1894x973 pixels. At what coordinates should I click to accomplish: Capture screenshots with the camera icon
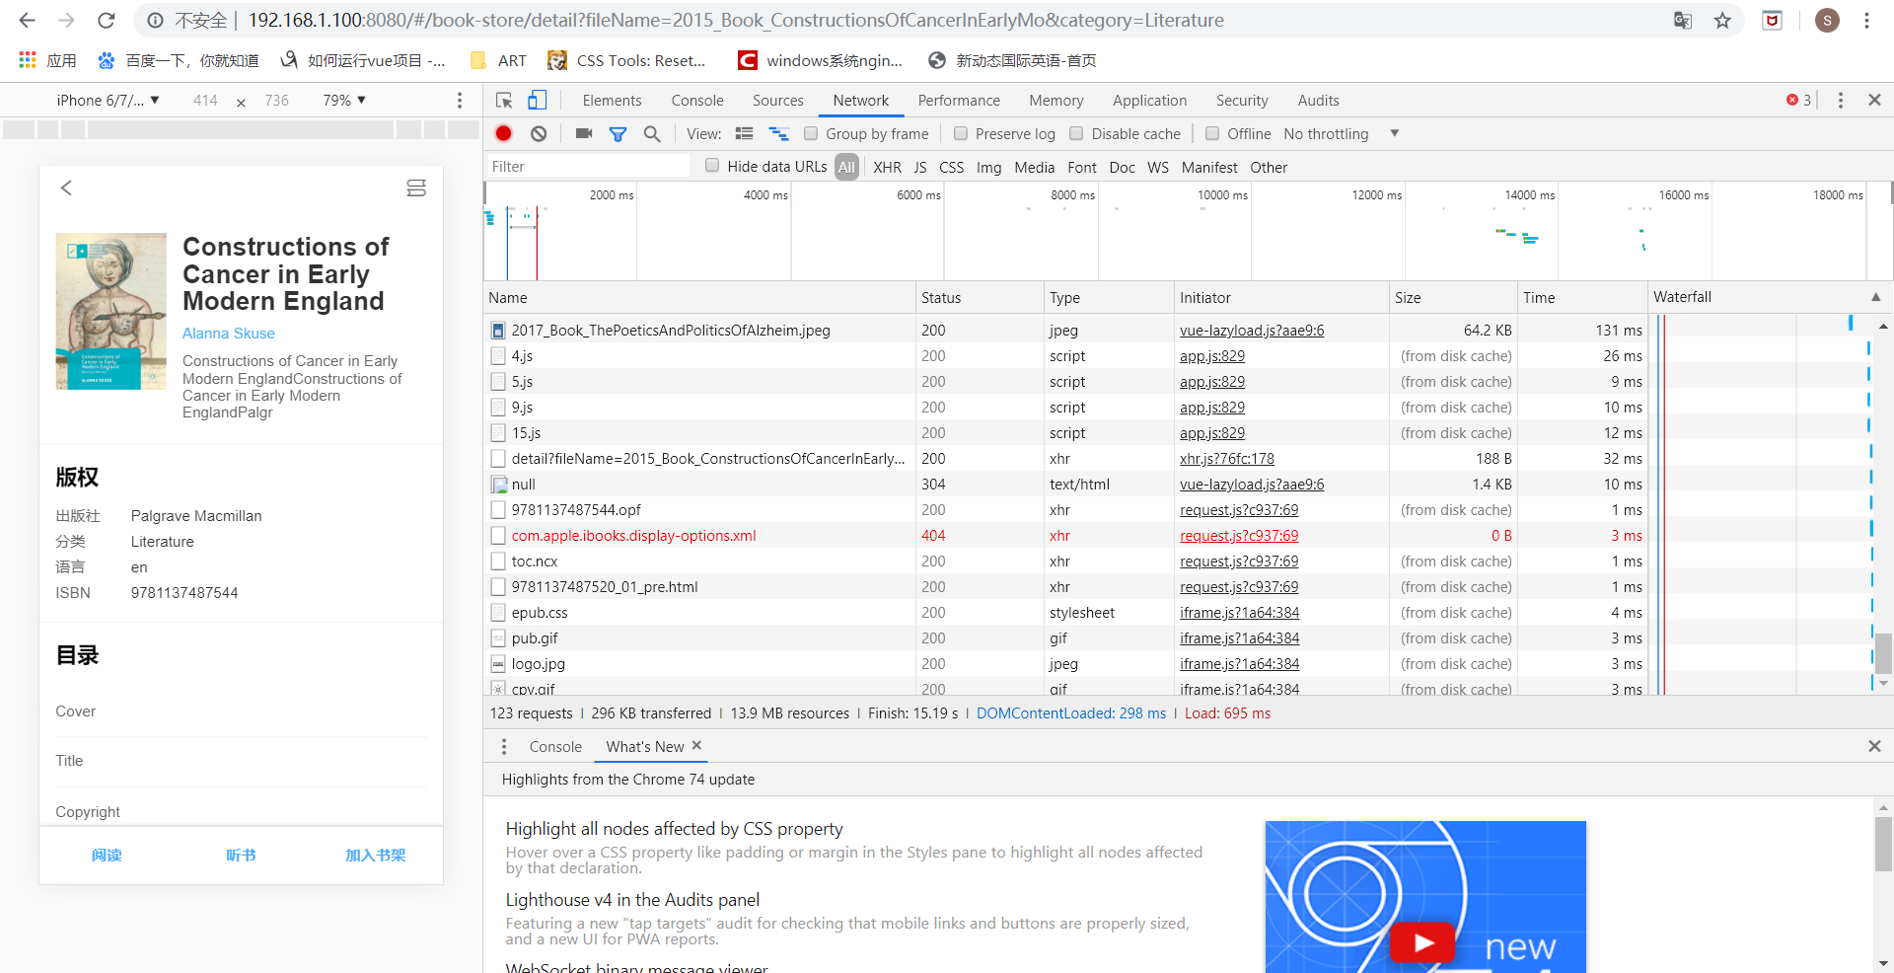pyautogui.click(x=584, y=133)
